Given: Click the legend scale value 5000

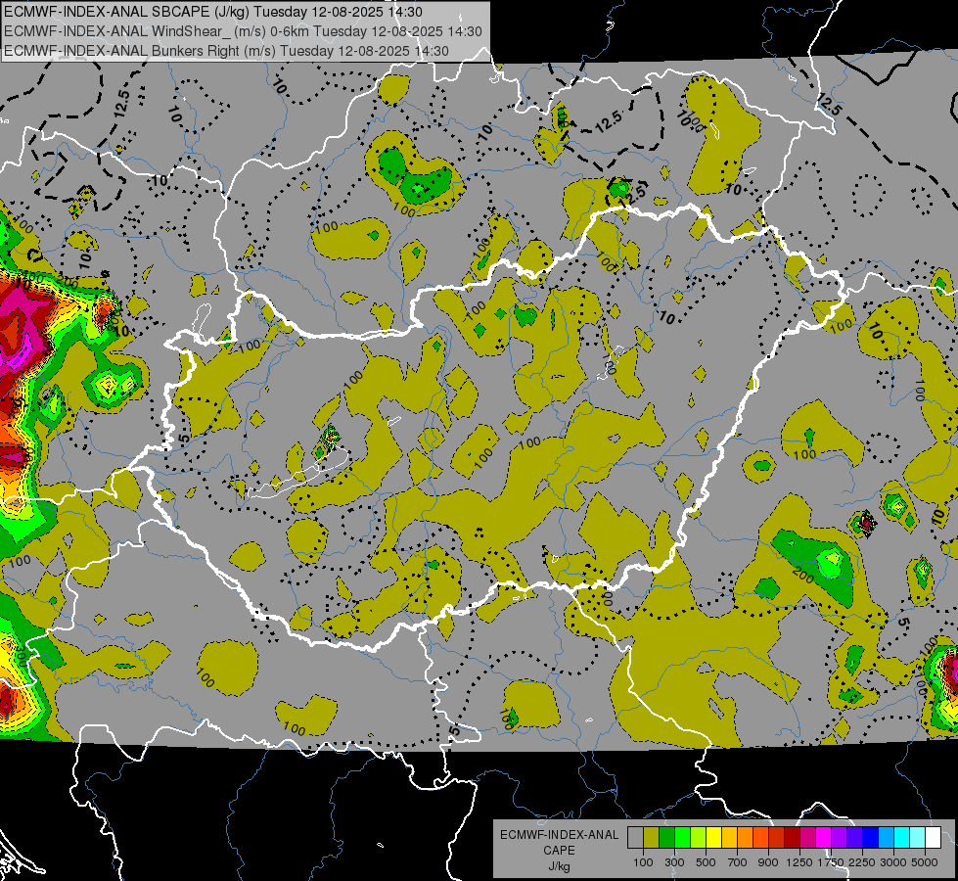Looking at the screenshot, I should 925,862.
